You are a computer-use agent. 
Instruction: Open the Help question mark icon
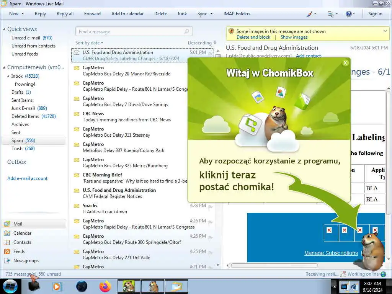(348, 14)
